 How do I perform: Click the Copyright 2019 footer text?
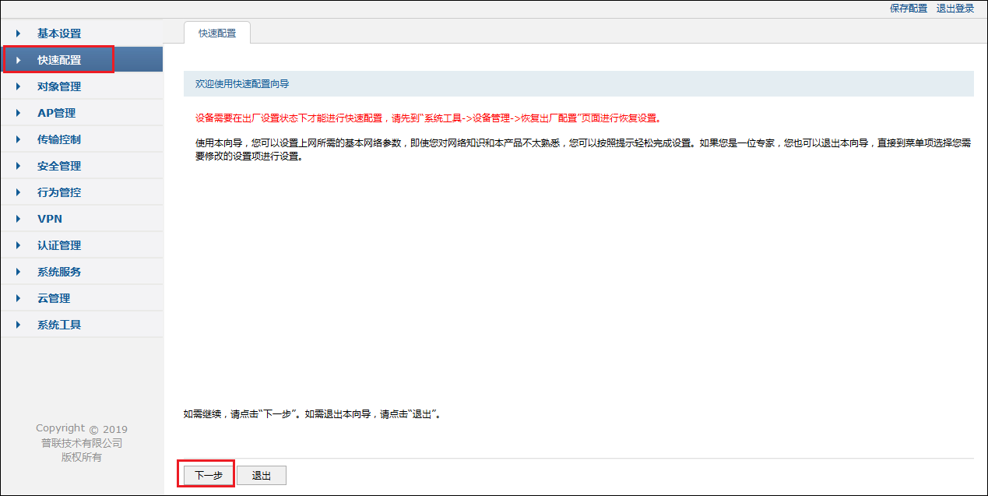pyautogui.click(x=81, y=428)
